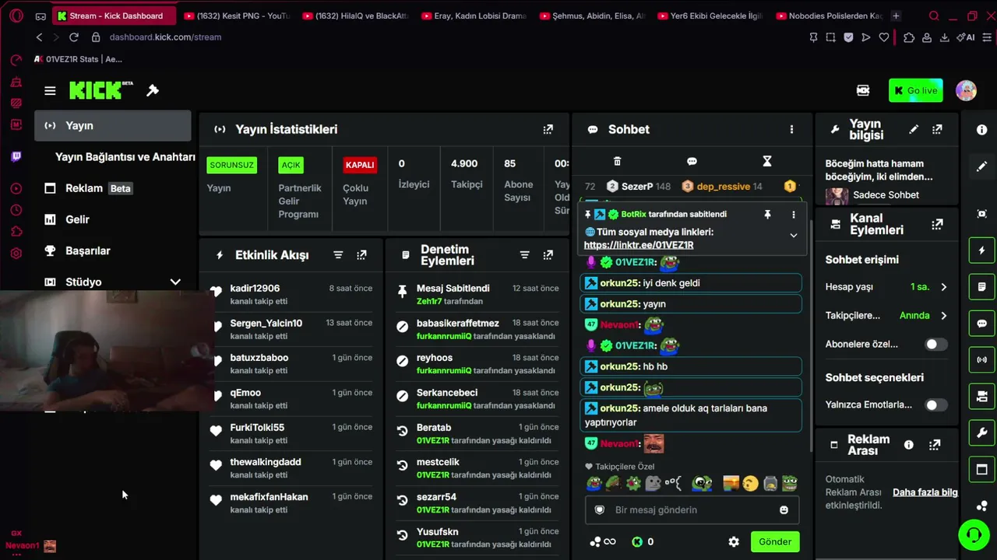This screenshot has height=560, width=997.
Task: Click the Daha fazla bilgi link
Action: tap(925, 492)
